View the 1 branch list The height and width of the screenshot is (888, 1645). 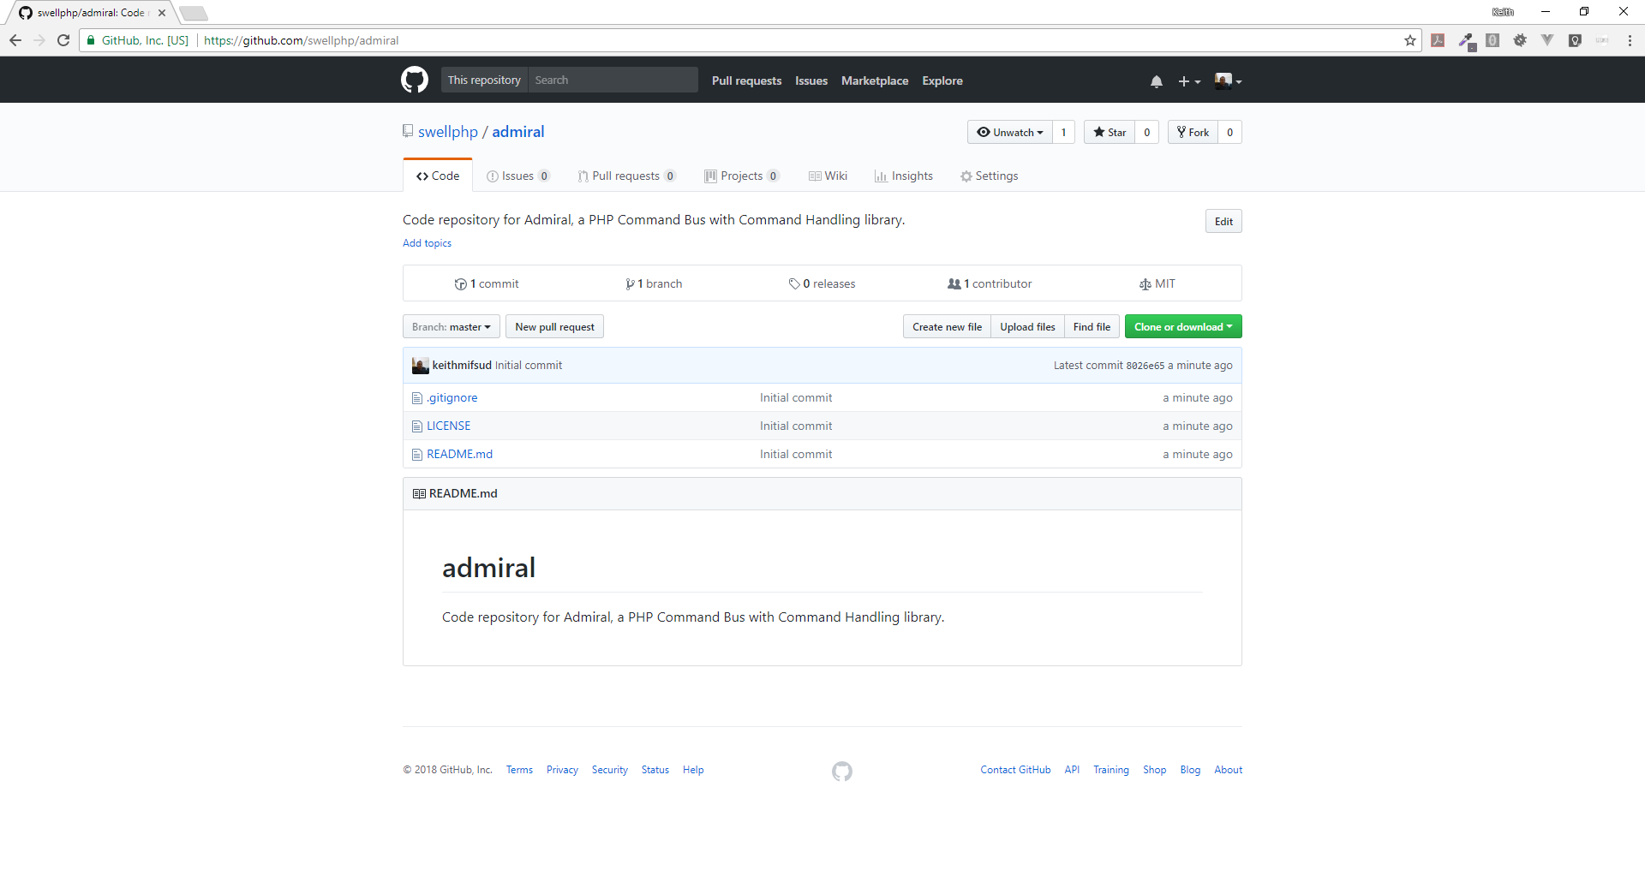pyautogui.click(x=654, y=283)
